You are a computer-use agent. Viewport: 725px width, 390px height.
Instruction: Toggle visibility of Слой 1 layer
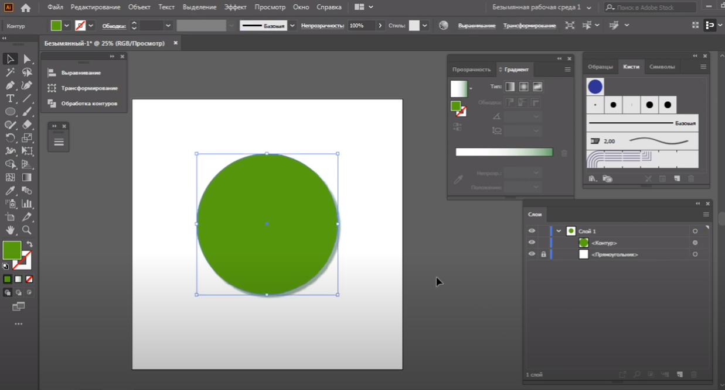pyautogui.click(x=532, y=231)
